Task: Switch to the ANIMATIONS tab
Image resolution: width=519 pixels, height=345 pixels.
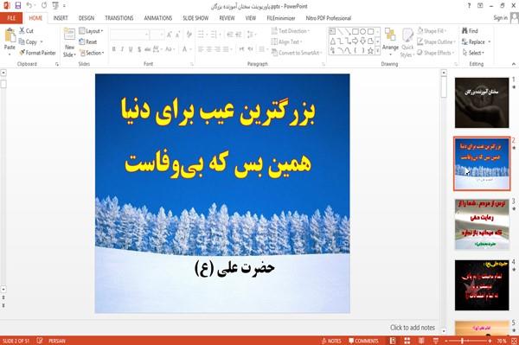Action: click(158, 18)
